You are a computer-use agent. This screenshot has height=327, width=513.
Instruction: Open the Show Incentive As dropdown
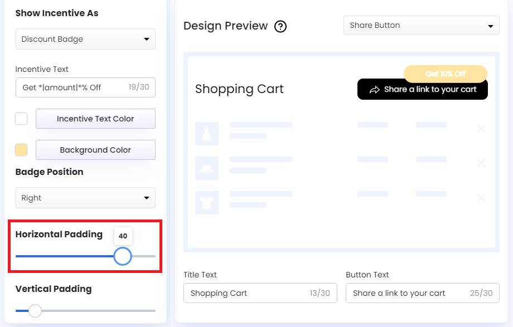(x=85, y=39)
